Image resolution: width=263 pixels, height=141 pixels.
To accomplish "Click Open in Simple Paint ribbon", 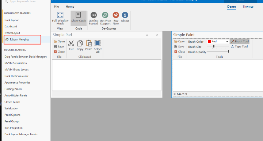I will [180, 41].
